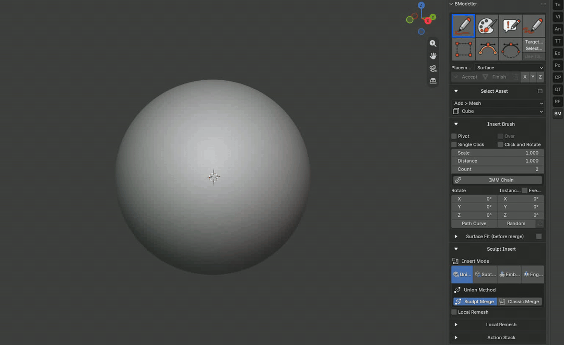Click the blue Z axis gizmo ball

[421, 5]
